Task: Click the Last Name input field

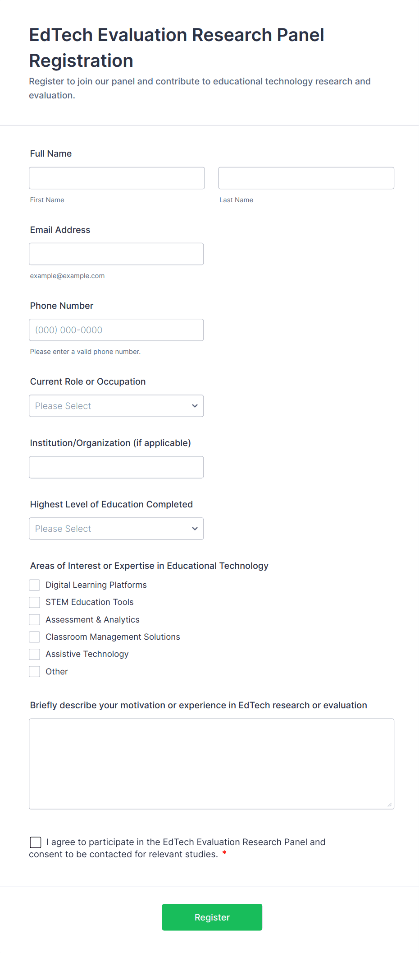Action: click(305, 178)
